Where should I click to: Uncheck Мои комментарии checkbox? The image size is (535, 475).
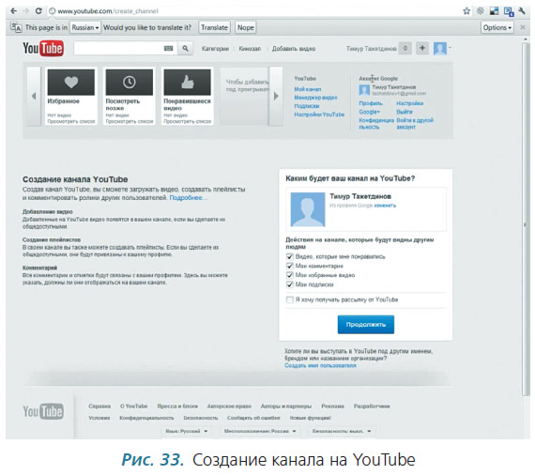[290, 266]
